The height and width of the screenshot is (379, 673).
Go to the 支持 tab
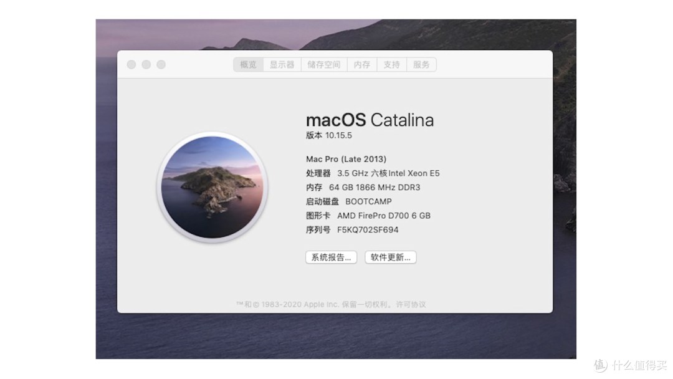coord(391,64)
